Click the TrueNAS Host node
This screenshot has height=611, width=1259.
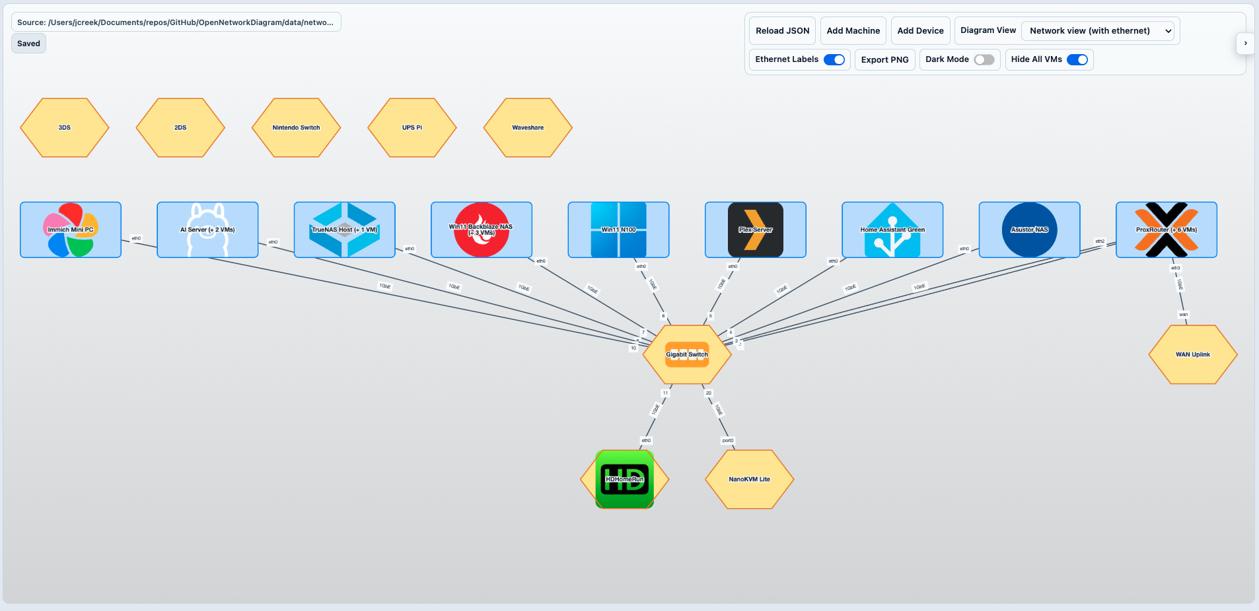[345, 230]
